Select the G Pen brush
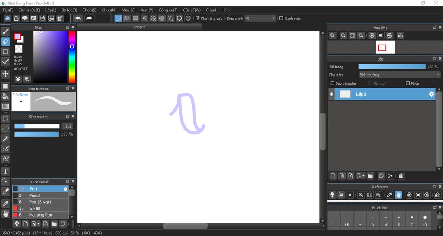This screenshot has height=236, width=443. 40,208
